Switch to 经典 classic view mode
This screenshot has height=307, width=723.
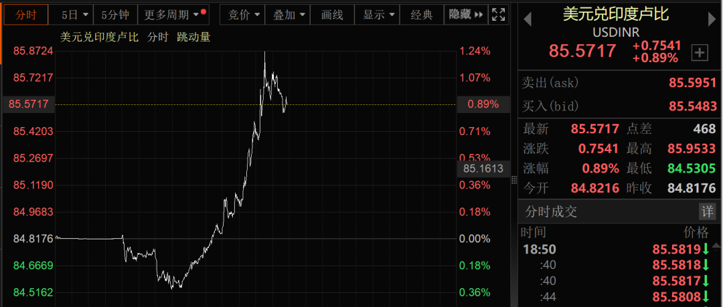pyautogui.click(x=422, y=14)
